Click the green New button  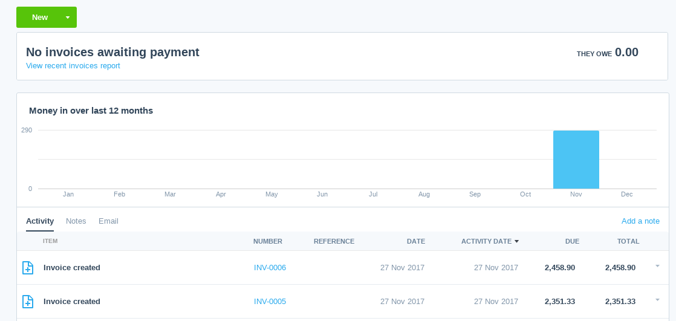(x=40, y=18)
